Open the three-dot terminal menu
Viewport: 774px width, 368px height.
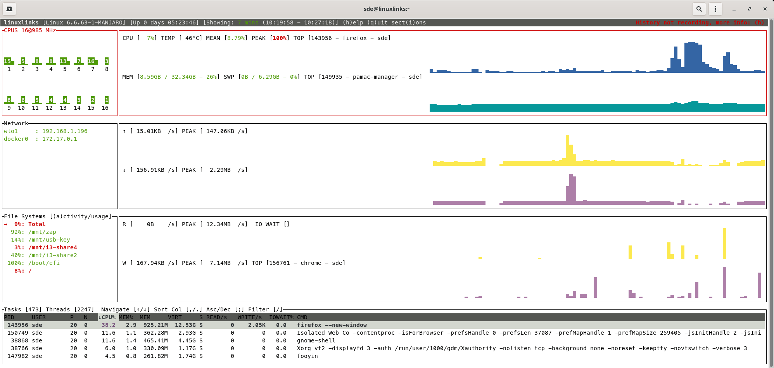pyautogui.click(x=715, y=9)
